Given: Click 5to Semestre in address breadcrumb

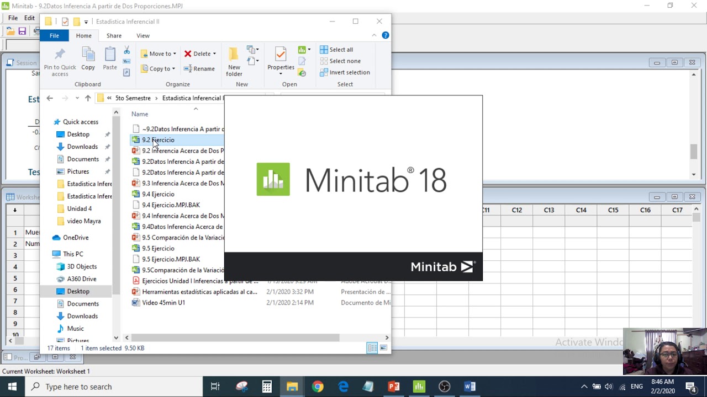Looking at the screenshot, I should click(x=133, y=98).
